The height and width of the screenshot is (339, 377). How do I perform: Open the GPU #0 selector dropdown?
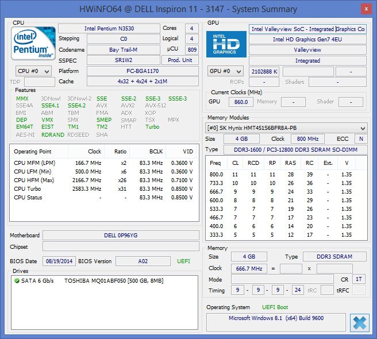click(225, 71)
